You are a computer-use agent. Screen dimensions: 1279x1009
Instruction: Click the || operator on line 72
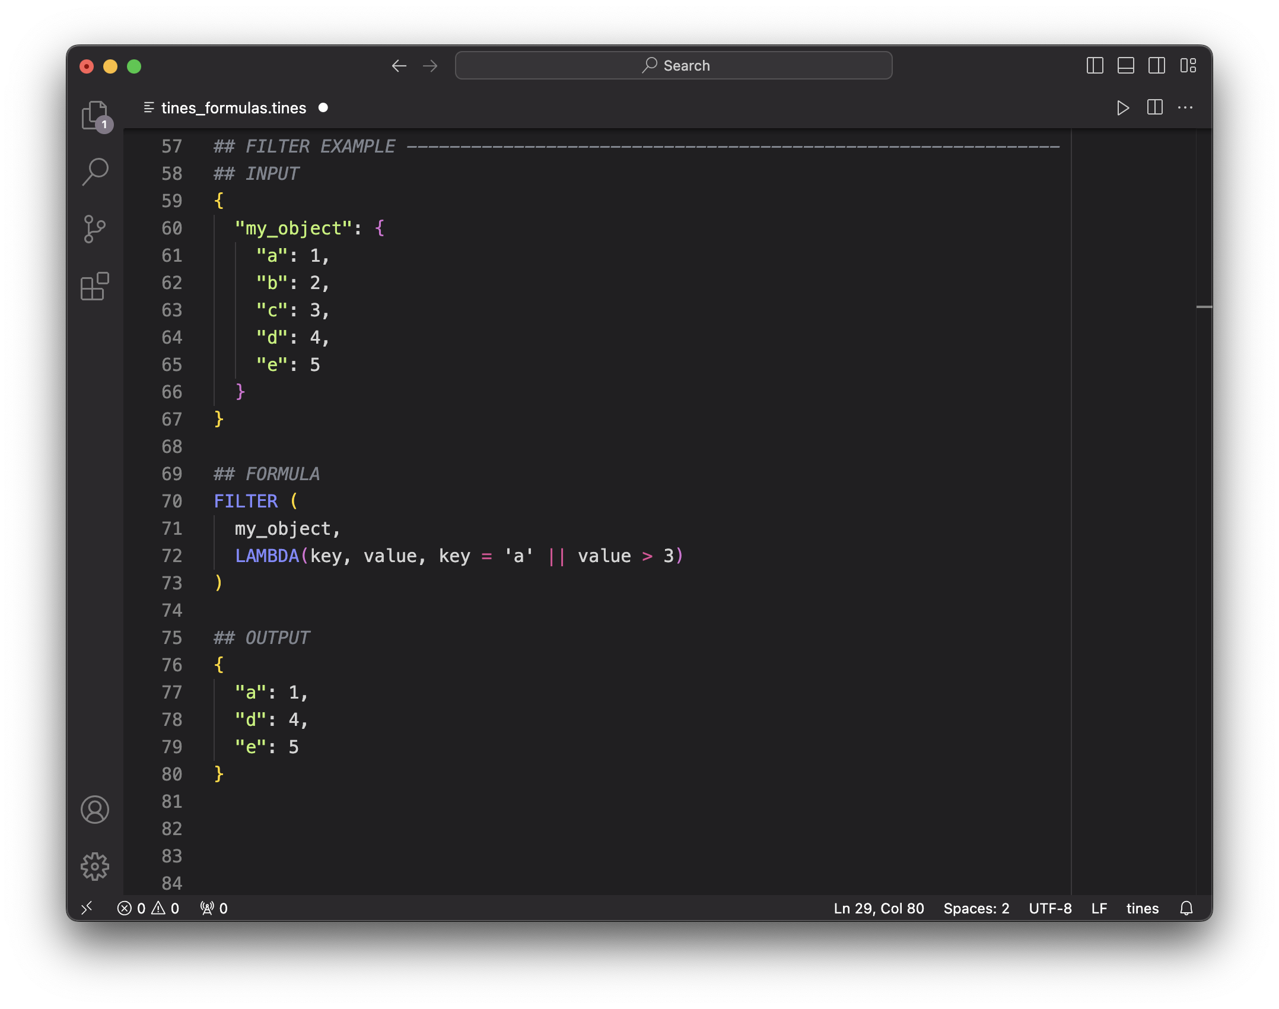point(556,556)
